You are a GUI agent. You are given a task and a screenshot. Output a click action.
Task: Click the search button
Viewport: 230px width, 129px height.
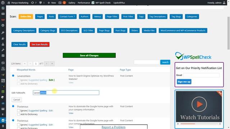click(x=165, y=62)
